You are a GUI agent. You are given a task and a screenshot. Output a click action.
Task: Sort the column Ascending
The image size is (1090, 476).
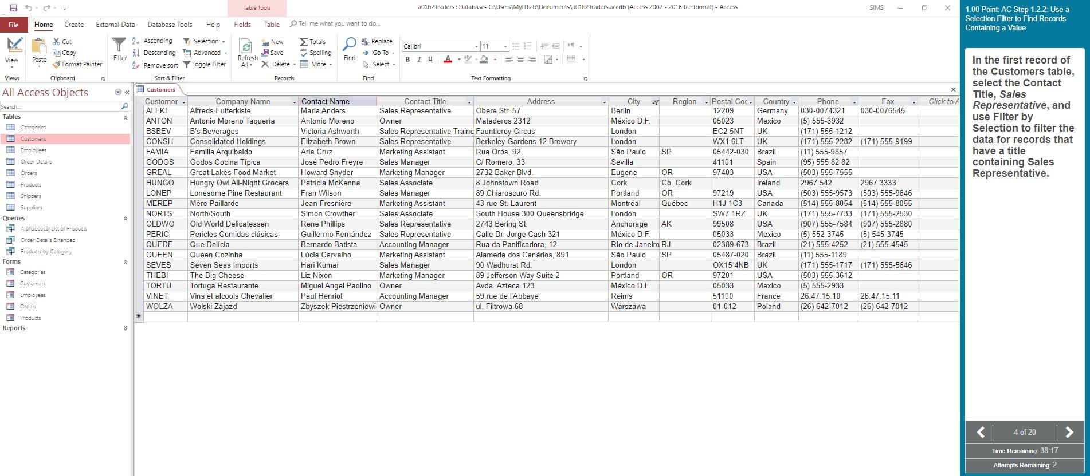152,41
